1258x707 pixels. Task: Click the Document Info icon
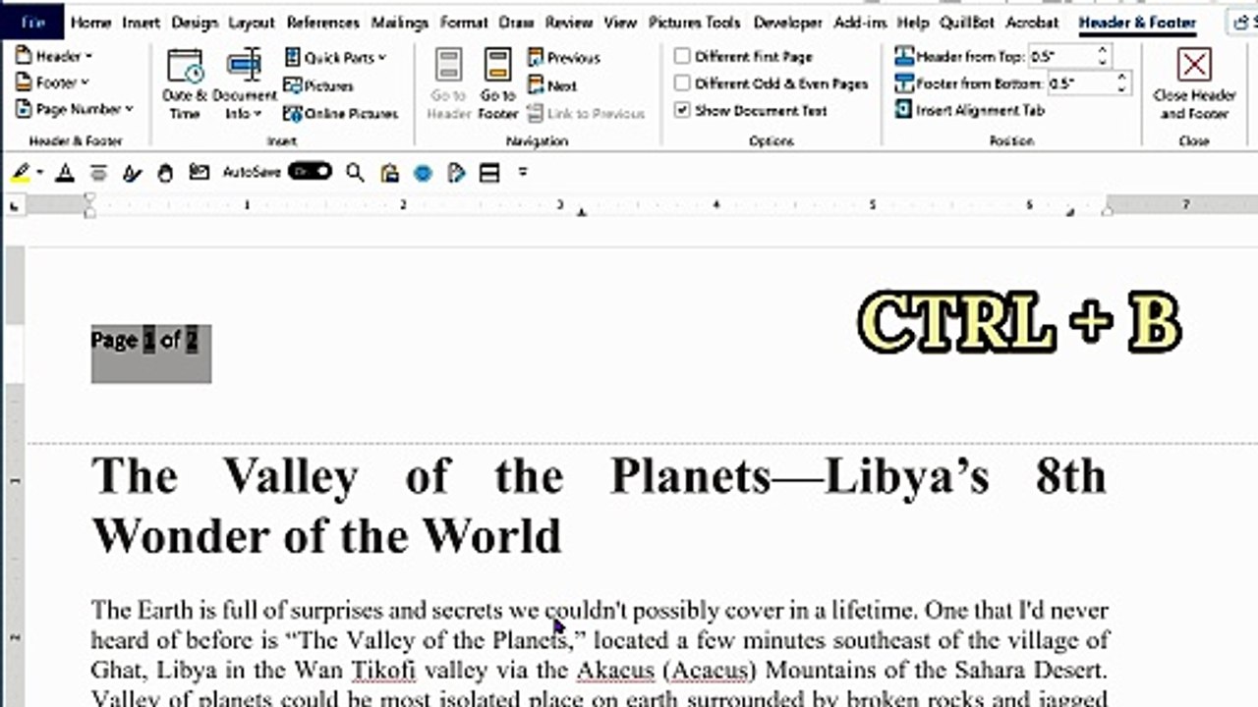[x=243, y=65]
